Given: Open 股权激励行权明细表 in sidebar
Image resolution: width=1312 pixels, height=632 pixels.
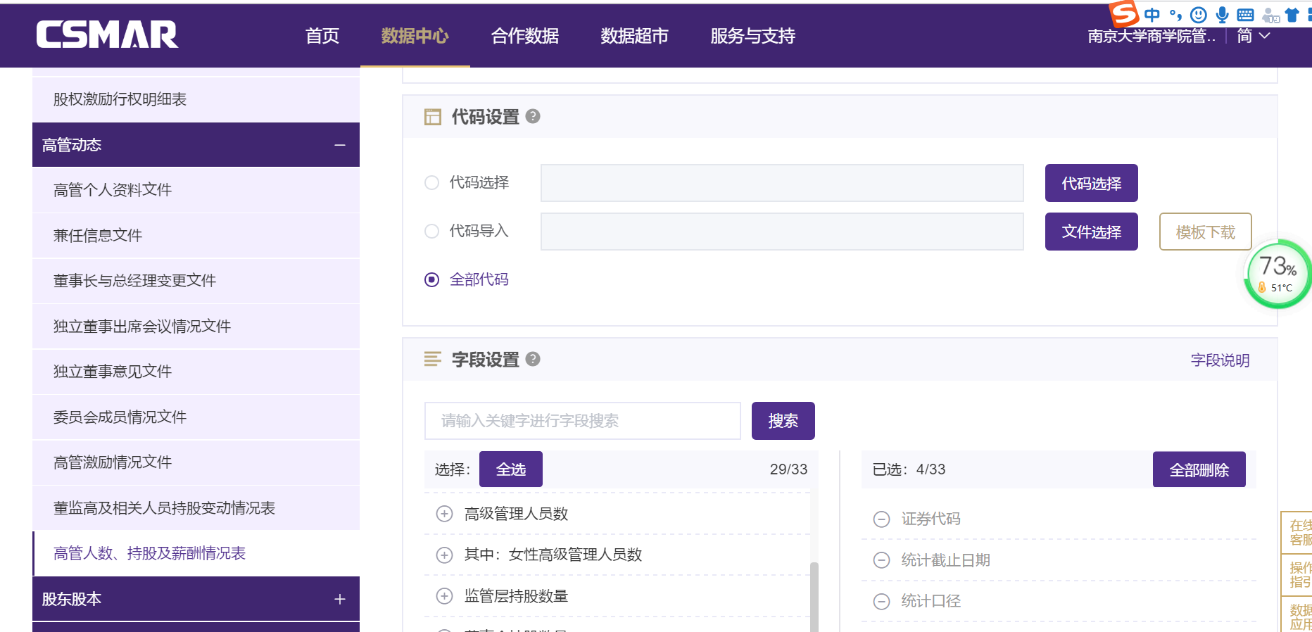Looking at the screenshot, I should pos(196,99).
